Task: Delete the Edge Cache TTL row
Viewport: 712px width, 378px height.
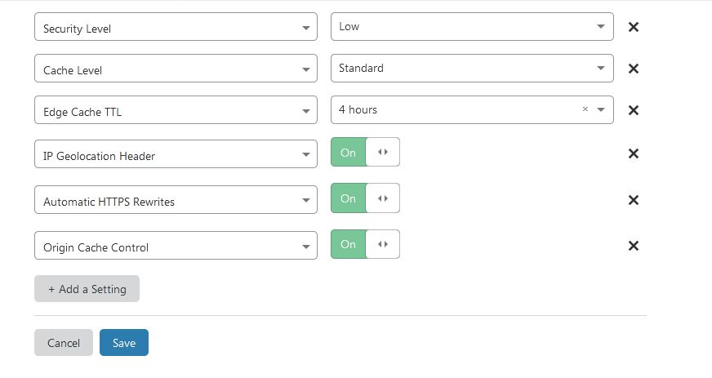Action: pyautogui.click(x=633, y=110)
